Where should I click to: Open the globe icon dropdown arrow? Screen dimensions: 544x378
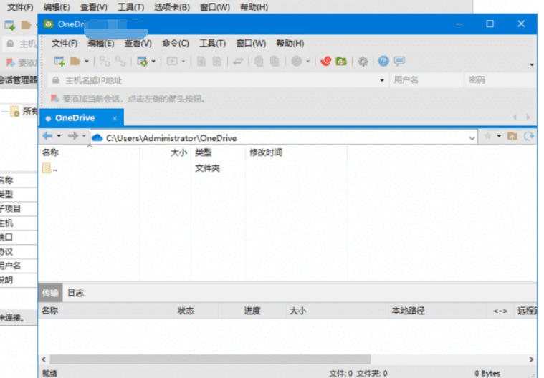[x=307, y=62]
